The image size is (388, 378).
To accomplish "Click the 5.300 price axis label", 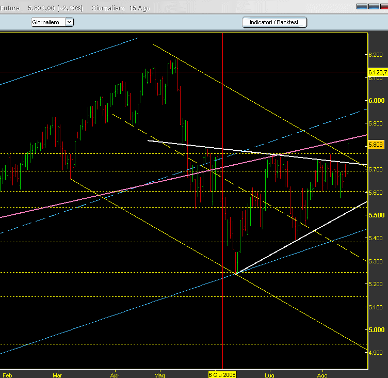I will pyautogui.click(x=376, y=261).
